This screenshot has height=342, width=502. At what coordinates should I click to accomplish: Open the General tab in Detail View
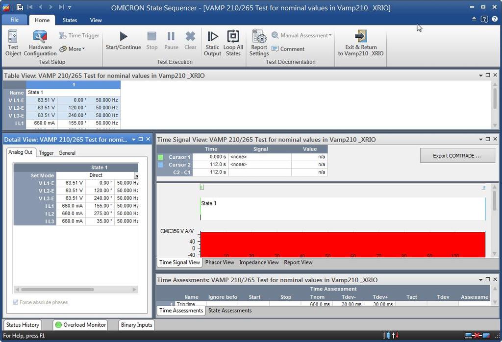[x=67, y=153]
